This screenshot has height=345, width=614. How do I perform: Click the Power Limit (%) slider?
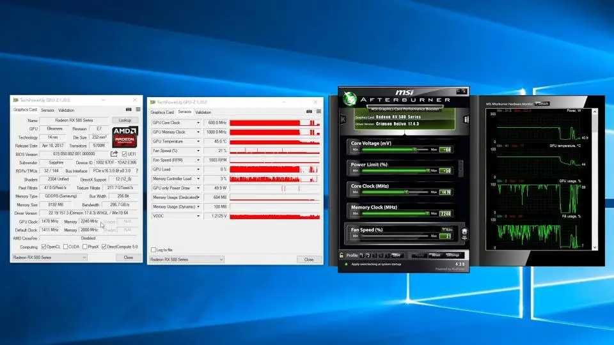[395, 171]
